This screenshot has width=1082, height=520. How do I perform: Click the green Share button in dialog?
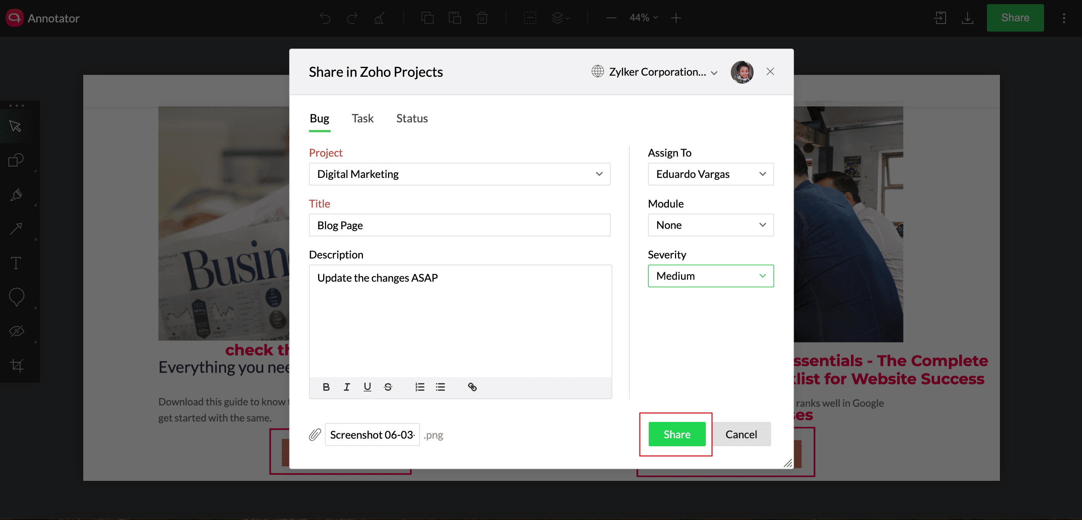coord(676,434)
